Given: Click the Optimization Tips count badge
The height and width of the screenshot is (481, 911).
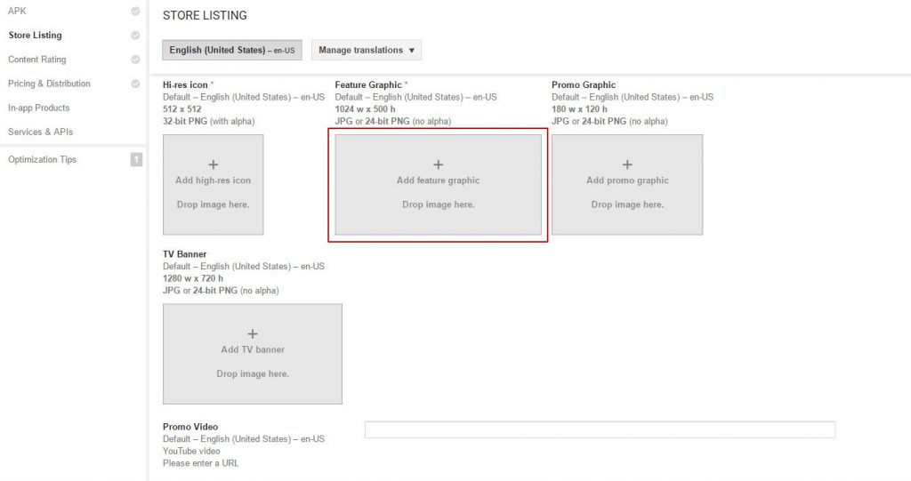Looking at the screenshot, I should click(136, 159).
